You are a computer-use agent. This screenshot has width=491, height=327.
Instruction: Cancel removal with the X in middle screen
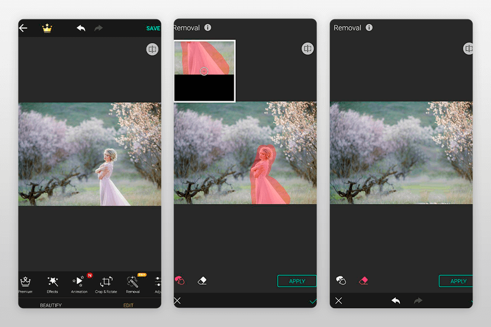[x=177, y=301]
